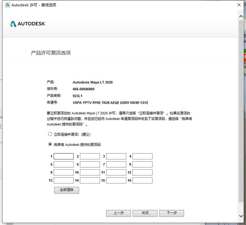Click the Close (关闭) button
The height and width of the screenshot is (225, 246).
pos(145,213)
